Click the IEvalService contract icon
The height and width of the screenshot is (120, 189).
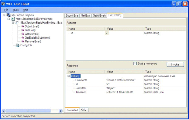coord(17,22)
